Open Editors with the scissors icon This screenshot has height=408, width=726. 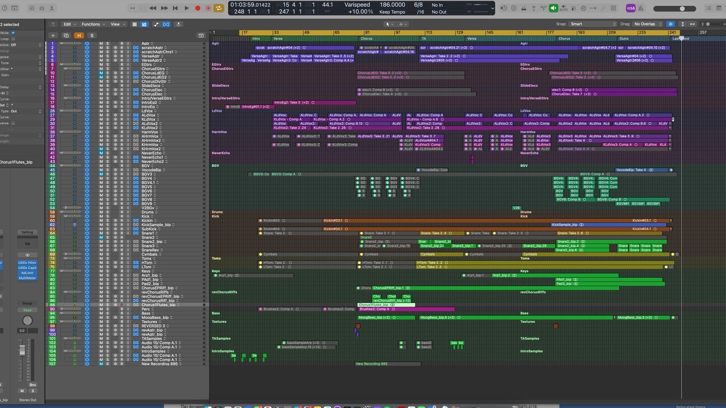[x=51, y=8]
